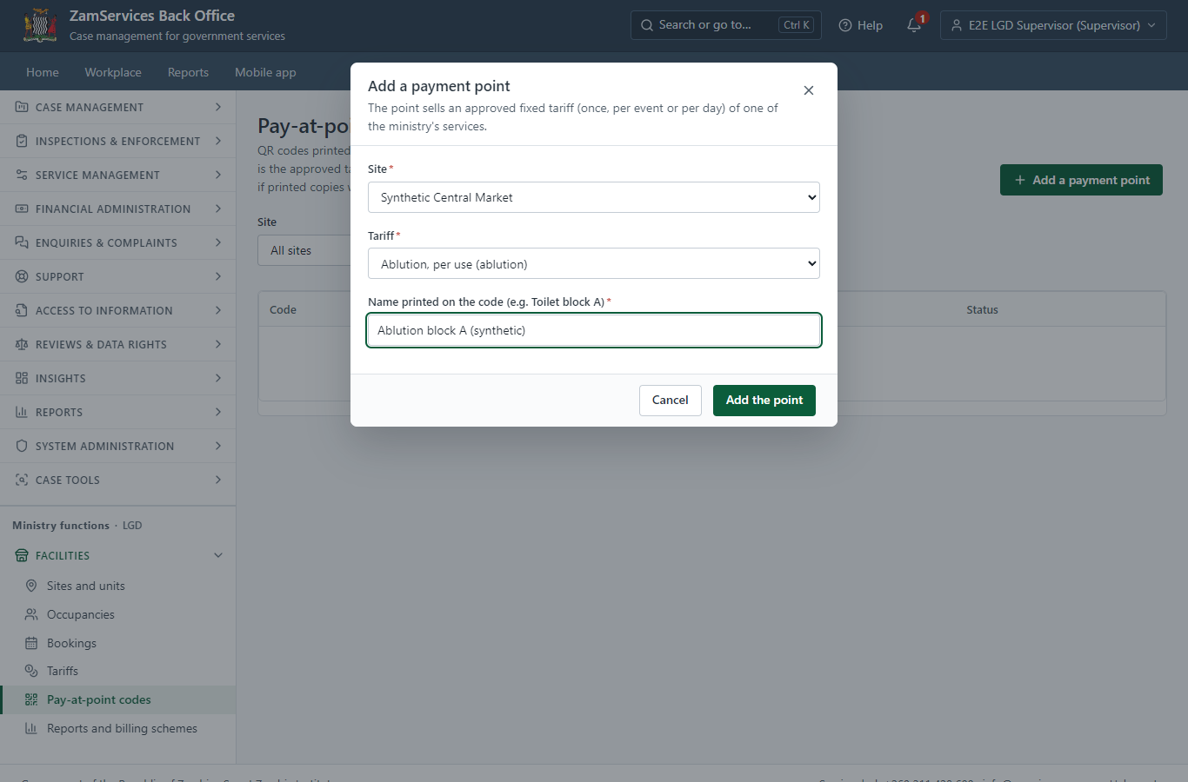1188x782 pixels.
Task: Expand the Case Tools section
Action: (117, 480)
